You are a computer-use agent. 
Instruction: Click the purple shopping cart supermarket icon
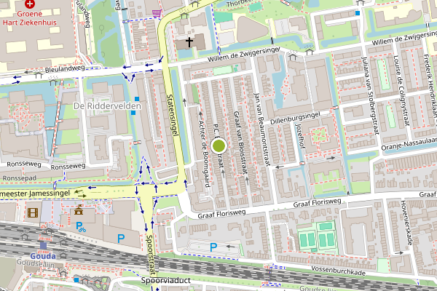pyautogui.click(x=157, y=13)
